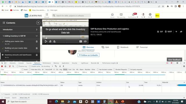Image resolution: width=186 pixels, height=104 pixels.
Task: Add course to collection with plus icon
Action: 176,31
